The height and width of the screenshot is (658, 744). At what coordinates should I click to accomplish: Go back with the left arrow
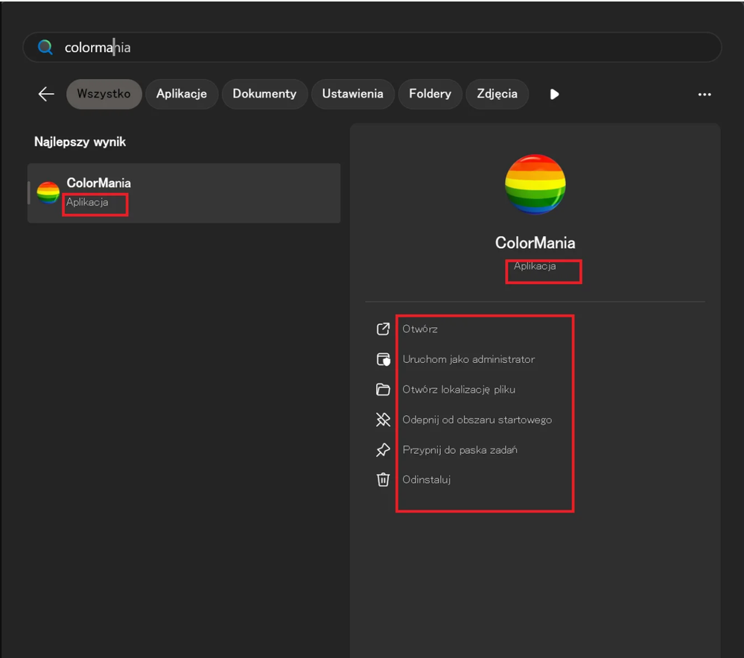(x=46, y=94)
